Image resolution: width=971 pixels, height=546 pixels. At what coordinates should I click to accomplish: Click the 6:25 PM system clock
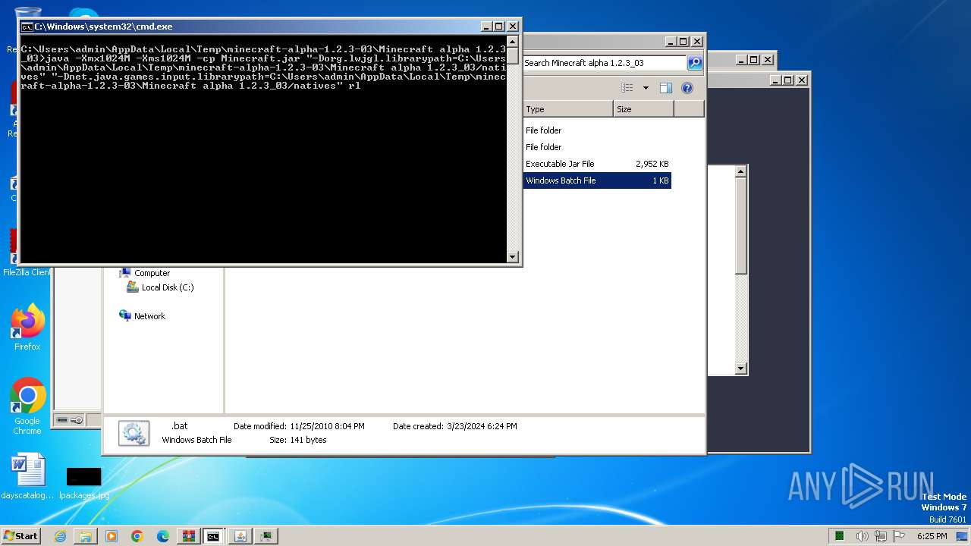932,536
